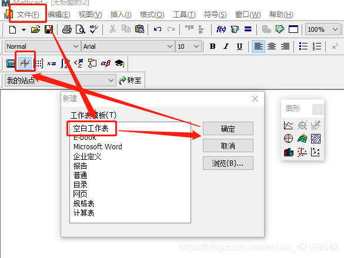Open the Programming toolbar icon
The height and width of the screenshot is (258, 344).
92,63
